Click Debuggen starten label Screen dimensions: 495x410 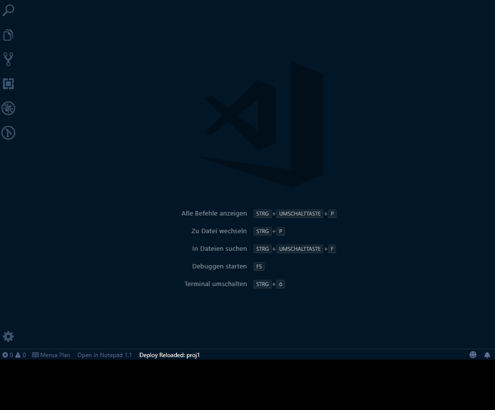[220, 266]
